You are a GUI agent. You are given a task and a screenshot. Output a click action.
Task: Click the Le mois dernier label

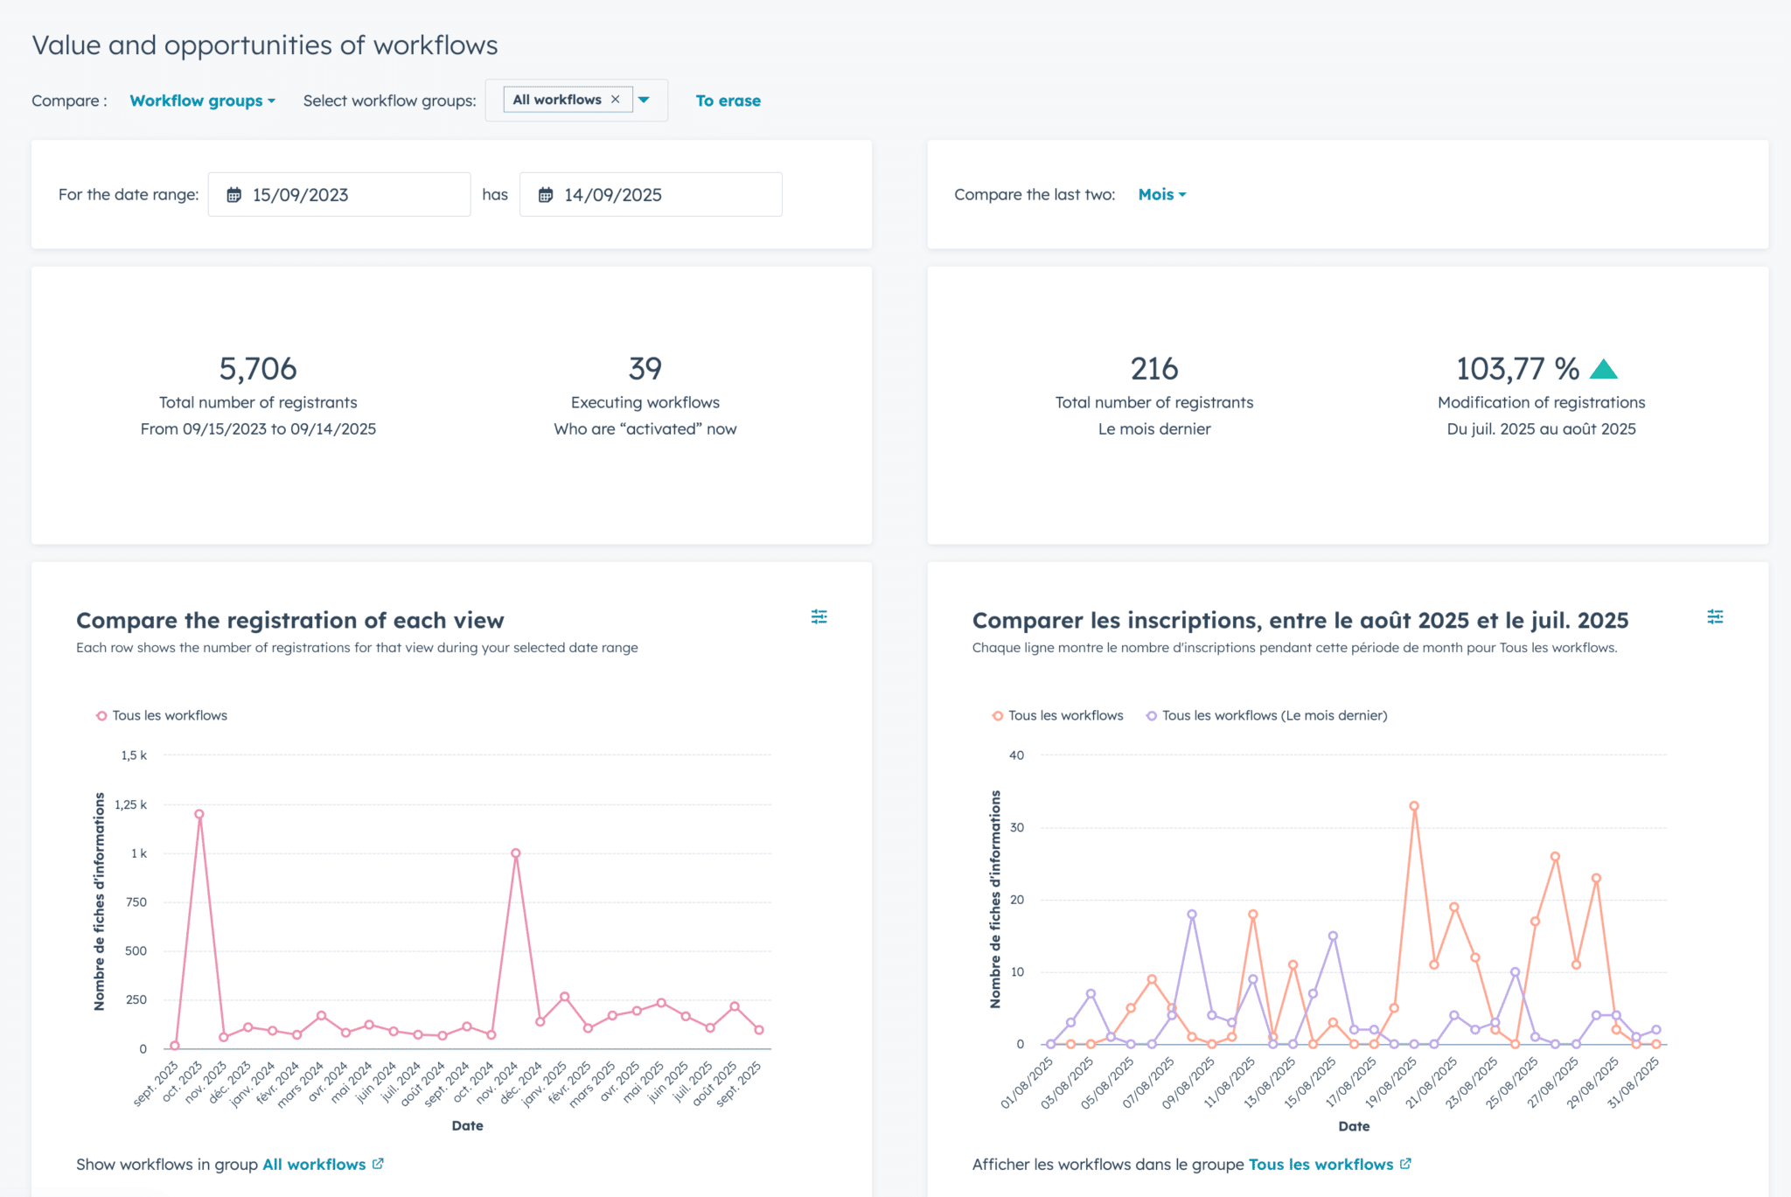[1154, 429]
